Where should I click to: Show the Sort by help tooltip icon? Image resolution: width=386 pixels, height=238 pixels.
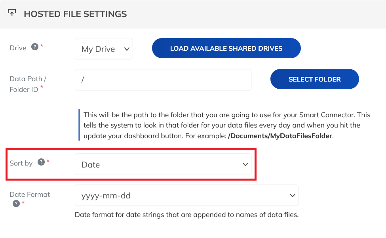[41, 162]
